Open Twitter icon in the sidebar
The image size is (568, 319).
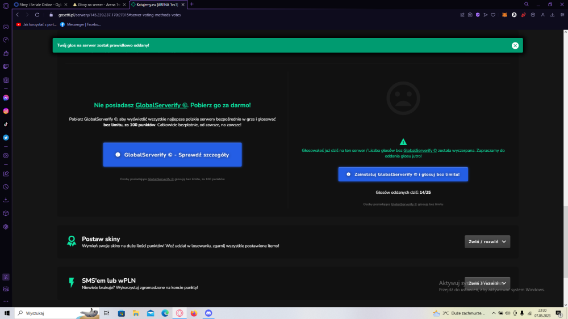[x=6, y=138]
